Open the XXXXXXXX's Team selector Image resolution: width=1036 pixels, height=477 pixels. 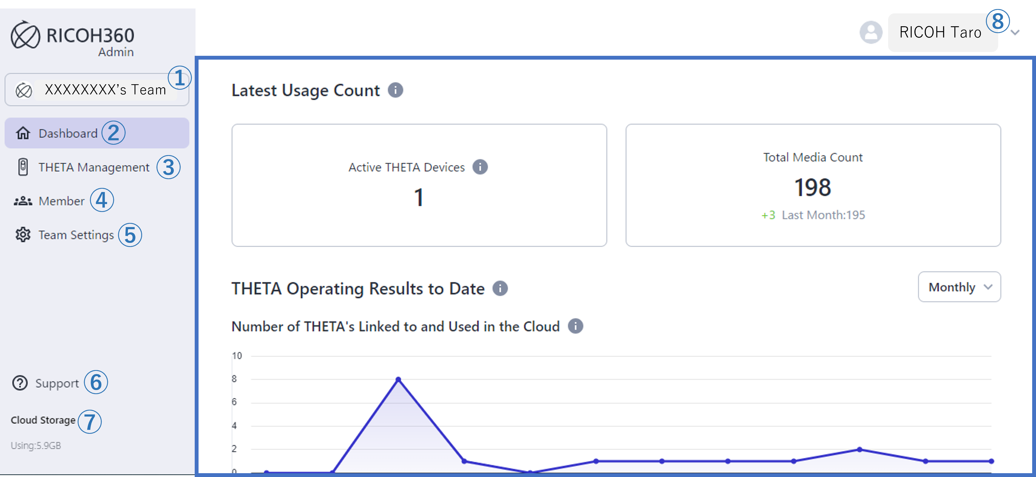[x=96, y=89]
